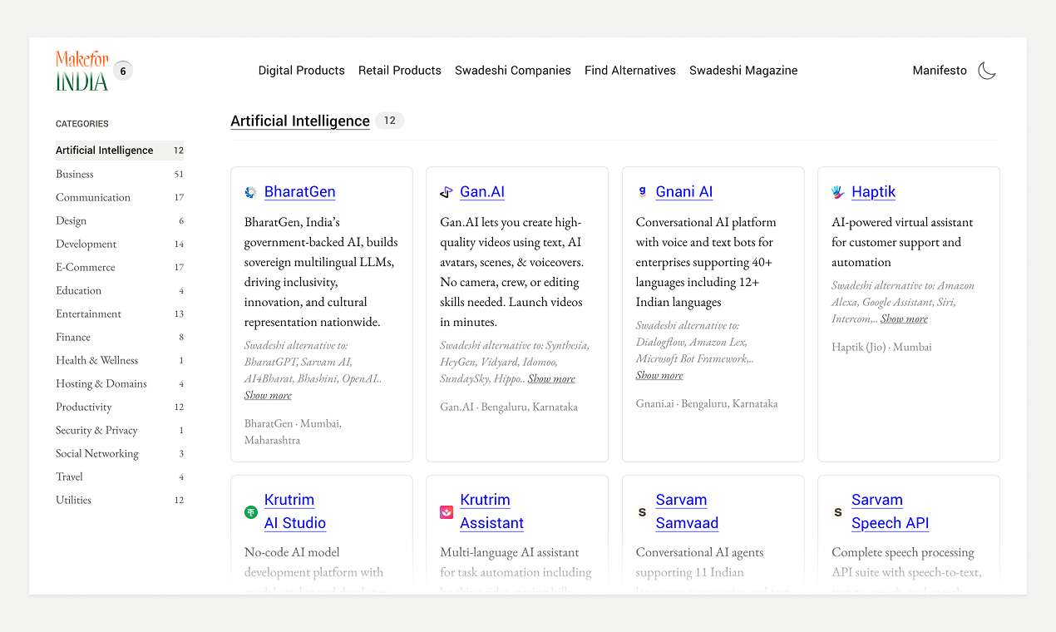Click the Gnani AI logo icon
Viewport: 1056px width, 632px height.
[642, 192]
